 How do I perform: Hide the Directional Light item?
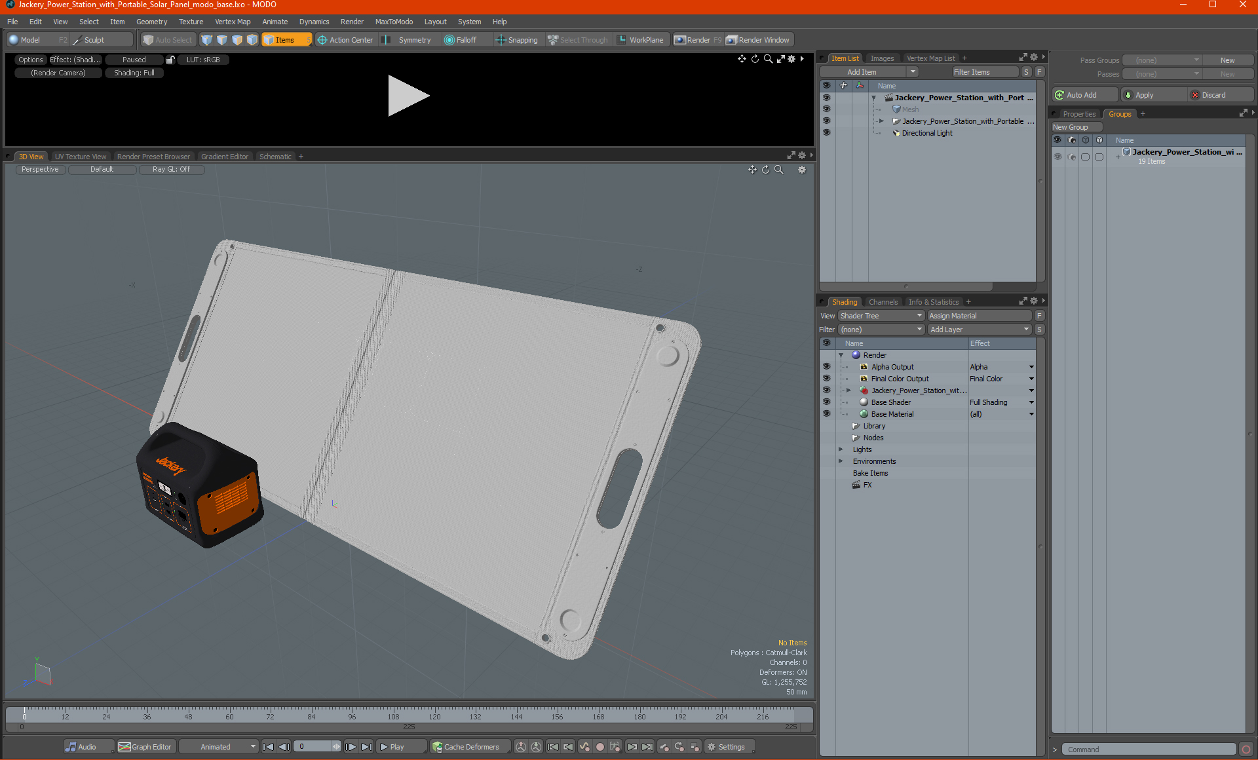click(x=826, y=133)
